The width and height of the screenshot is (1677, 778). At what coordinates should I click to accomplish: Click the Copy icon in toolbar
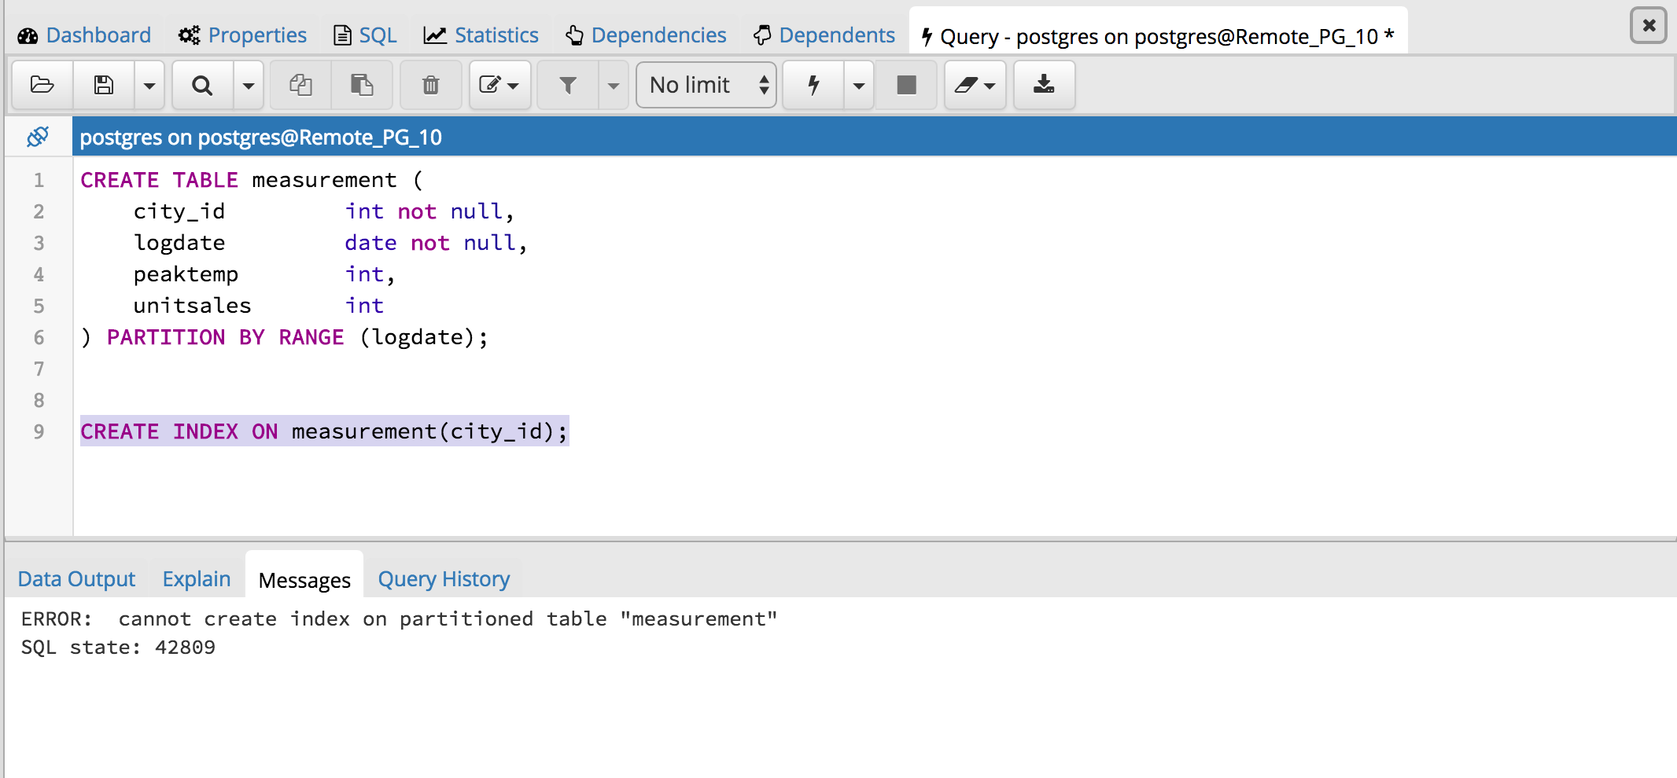pos(300,85)
